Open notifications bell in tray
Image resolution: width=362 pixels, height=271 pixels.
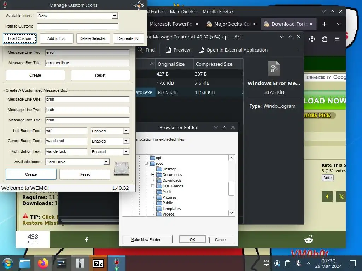tap(267, 263)
